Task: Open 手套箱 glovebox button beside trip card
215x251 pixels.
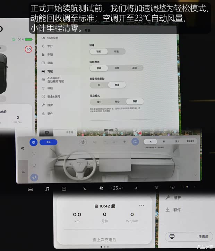Action: (189, 237)
